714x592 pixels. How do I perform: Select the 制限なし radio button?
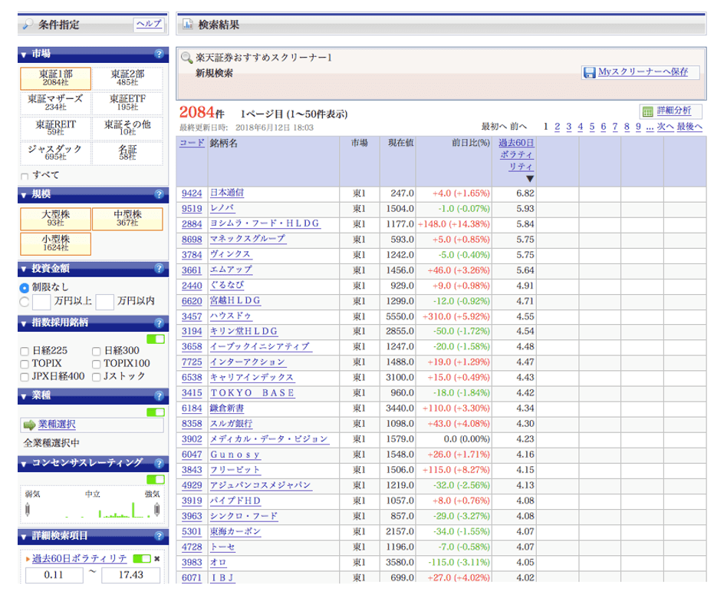pos(25,287)
